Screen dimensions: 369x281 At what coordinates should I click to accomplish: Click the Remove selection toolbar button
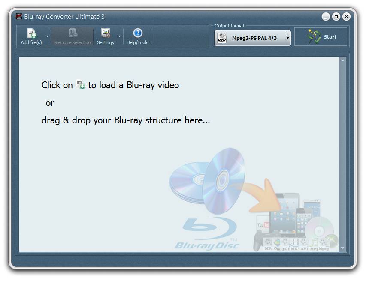point(73,36)
